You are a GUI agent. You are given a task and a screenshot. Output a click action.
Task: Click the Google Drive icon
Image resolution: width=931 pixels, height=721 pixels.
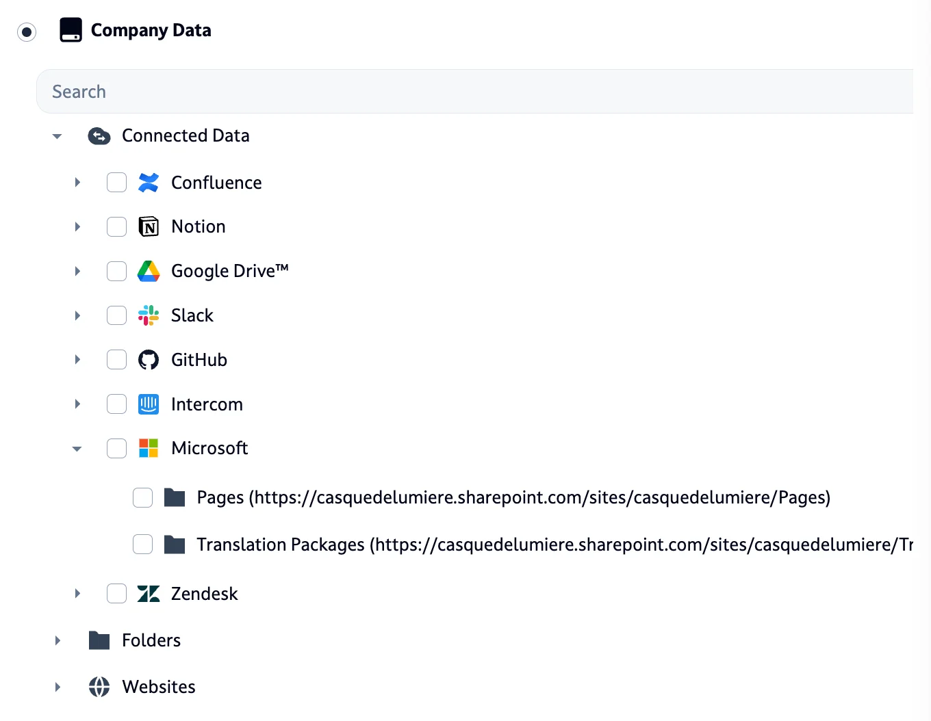(149, 271)
